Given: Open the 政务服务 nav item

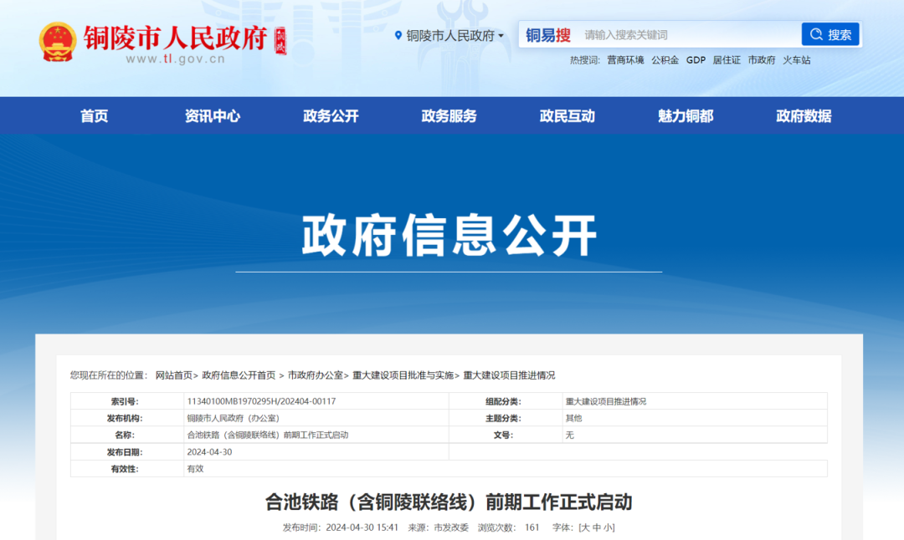Looking at the screenshot, I should pyautogui.click(x=449, y=115).
